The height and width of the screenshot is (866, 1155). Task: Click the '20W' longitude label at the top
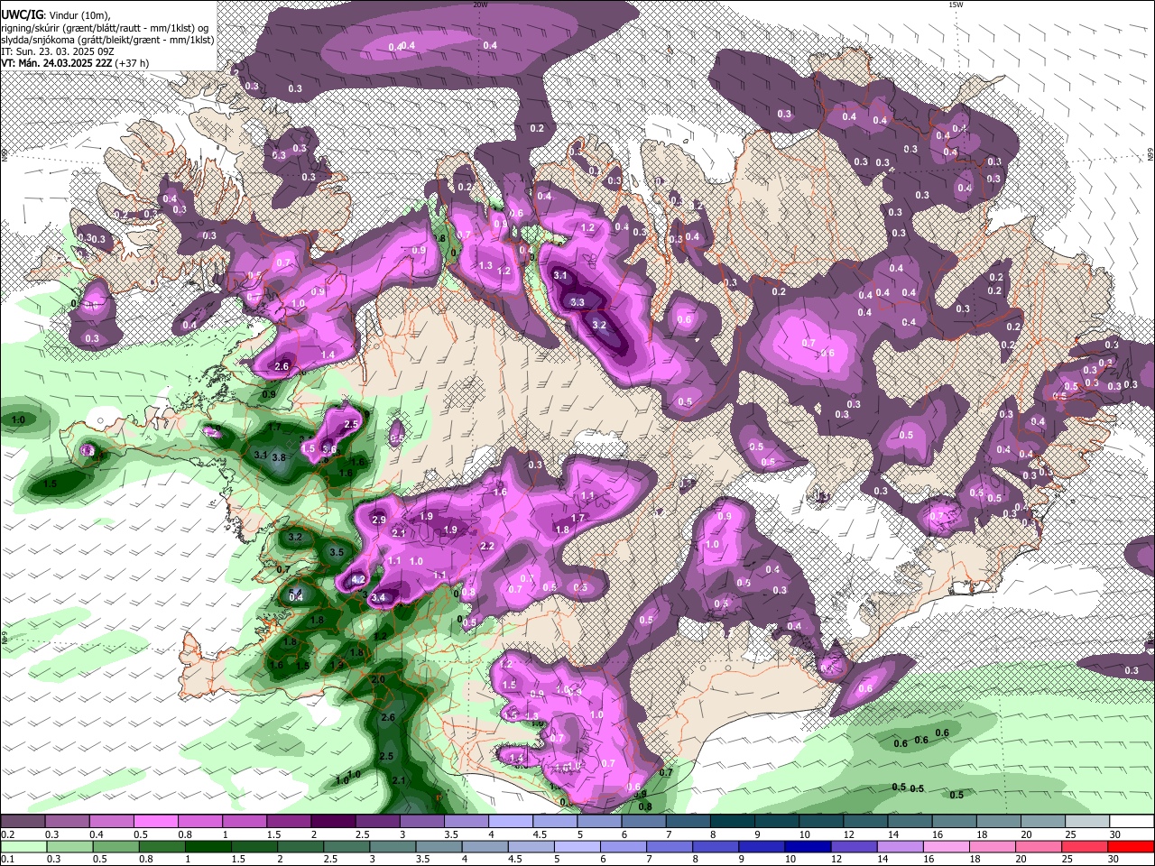point(480,5)
